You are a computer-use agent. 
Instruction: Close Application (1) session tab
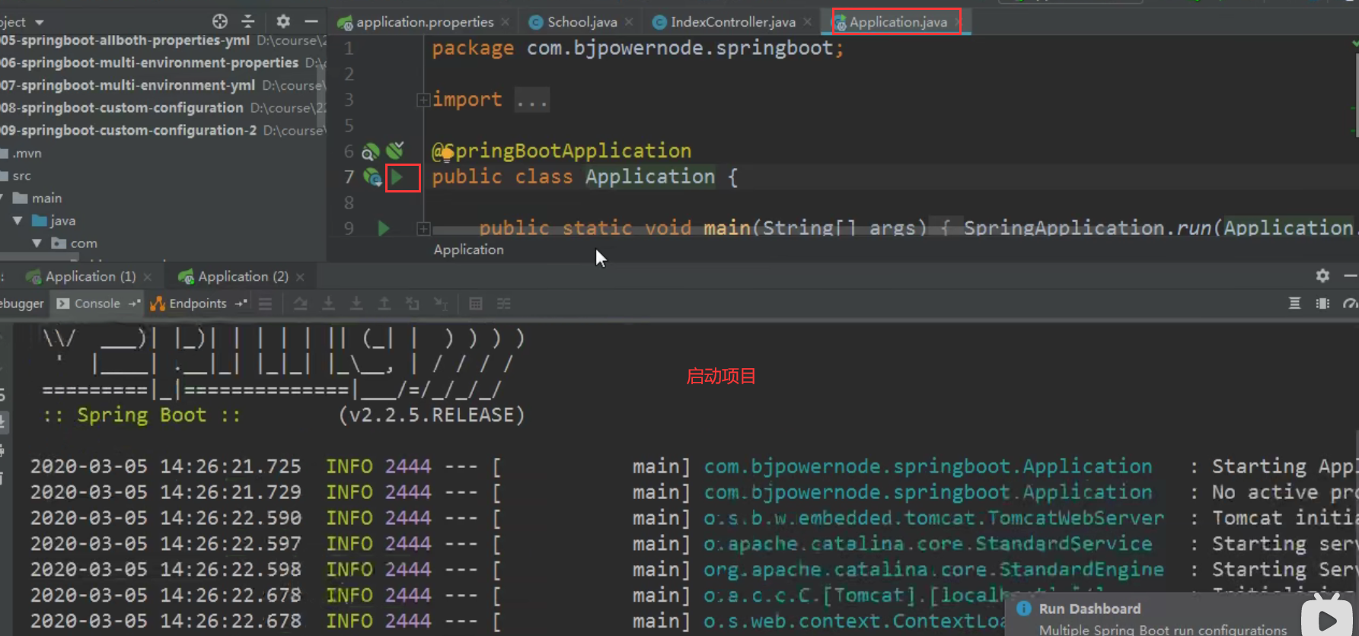pos(148,277)
